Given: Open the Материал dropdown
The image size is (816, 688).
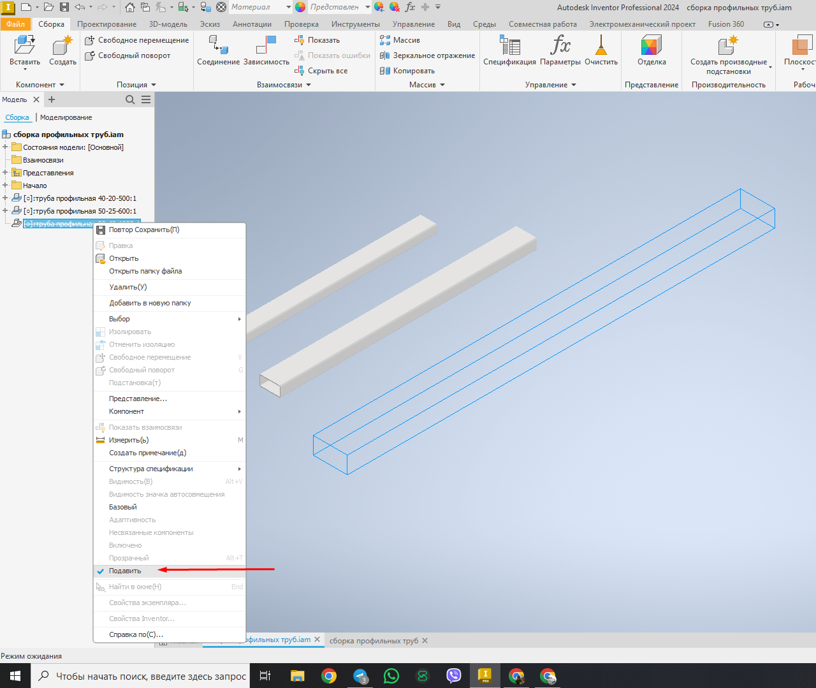Looking at the screenshot, I should point(289,7).
